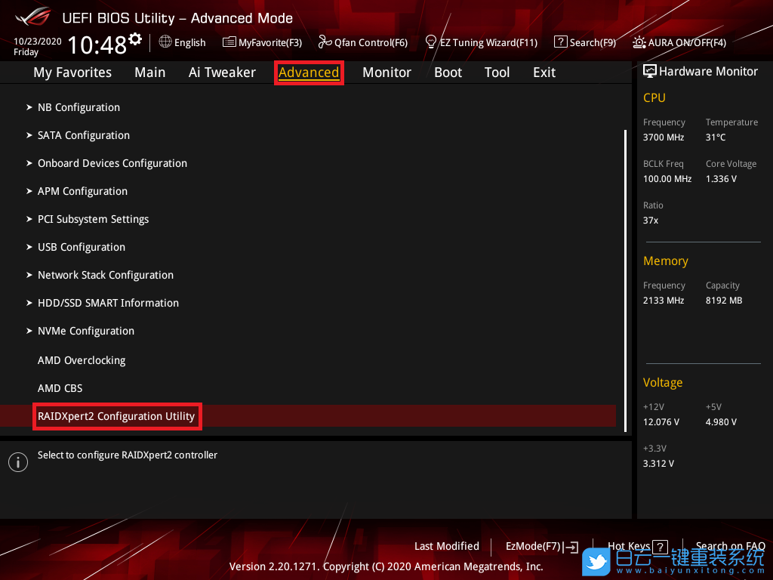The height and width of the screenshot is (580, 773).
Task: Click the globe icon for English language
Action: pos(165,42)
